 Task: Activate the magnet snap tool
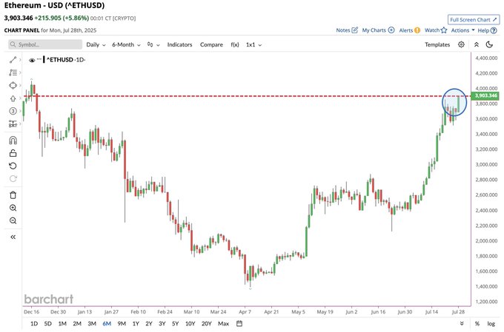click(x=13, y=140)
